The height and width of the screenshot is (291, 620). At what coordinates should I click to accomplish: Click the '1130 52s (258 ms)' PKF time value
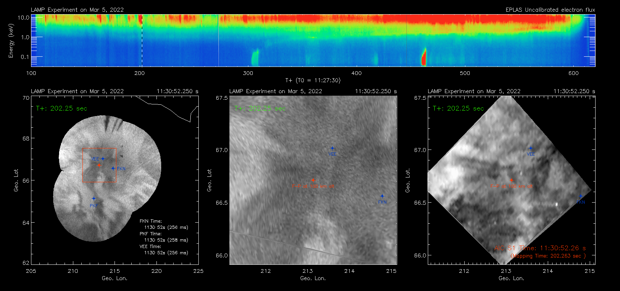coord(166,240)
